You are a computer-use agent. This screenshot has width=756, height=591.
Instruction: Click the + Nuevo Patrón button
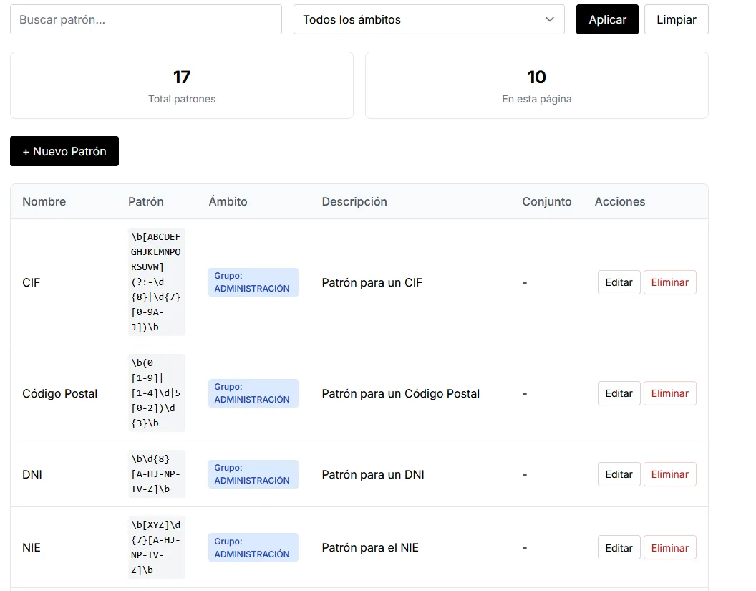[64, 151]
